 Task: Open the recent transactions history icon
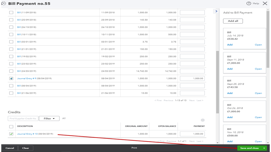point(4,4)
